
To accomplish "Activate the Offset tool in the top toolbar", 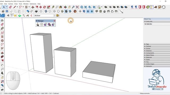I will pos(37,7).
